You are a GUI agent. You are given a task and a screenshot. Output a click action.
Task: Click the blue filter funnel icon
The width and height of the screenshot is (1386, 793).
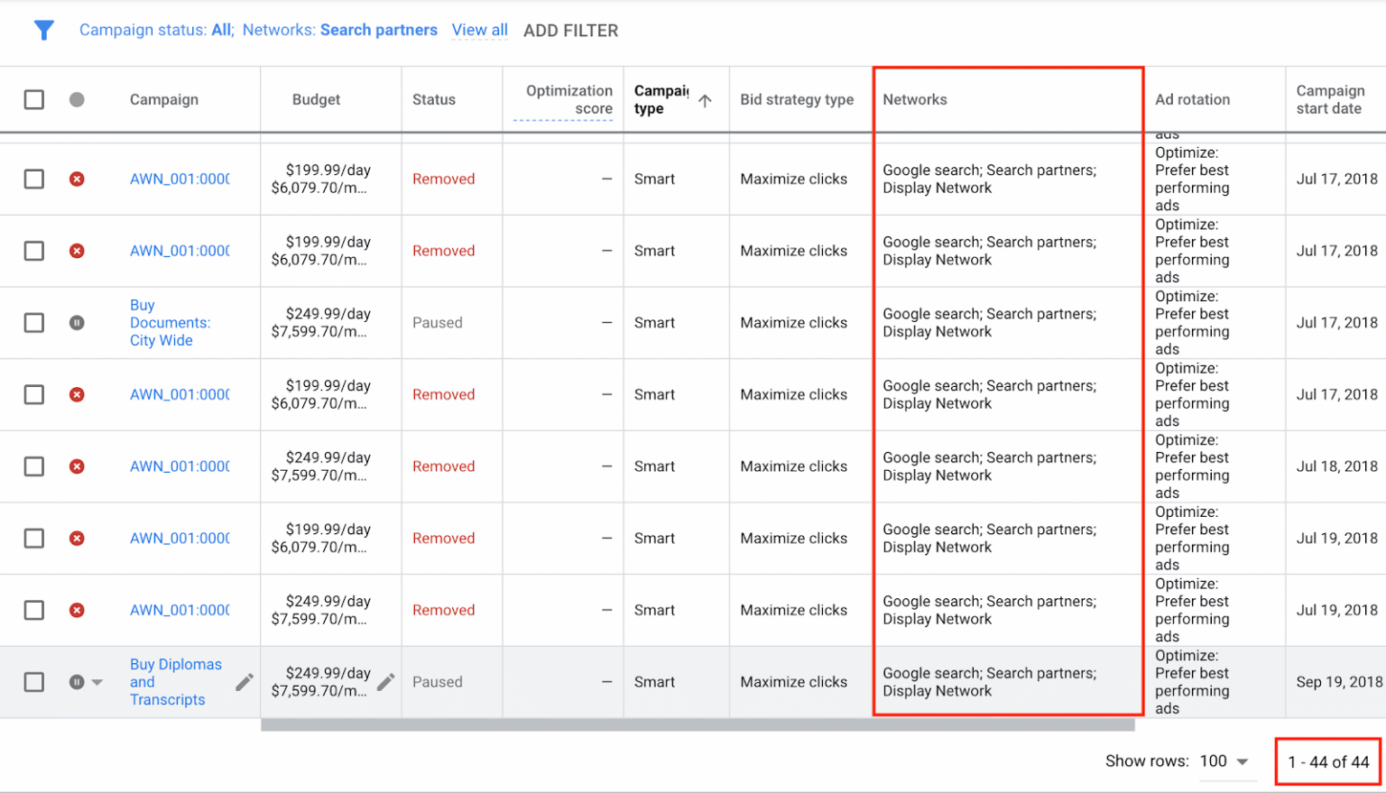click(43, 31)
